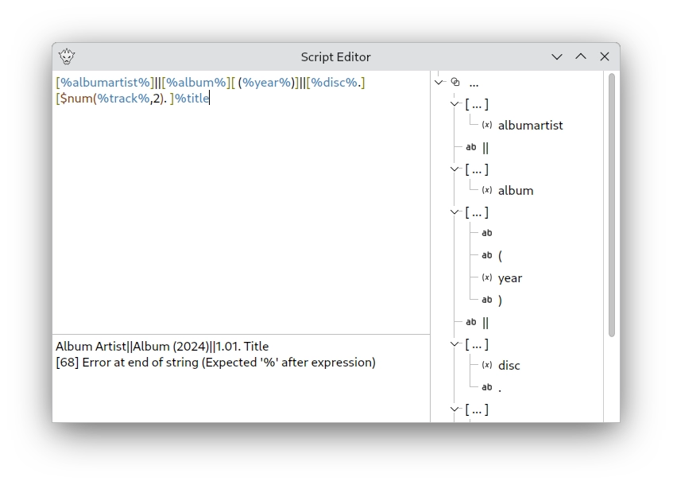Collapse the bracket group containing disc
The image size is (673, 485).
[x=454, y=344]
